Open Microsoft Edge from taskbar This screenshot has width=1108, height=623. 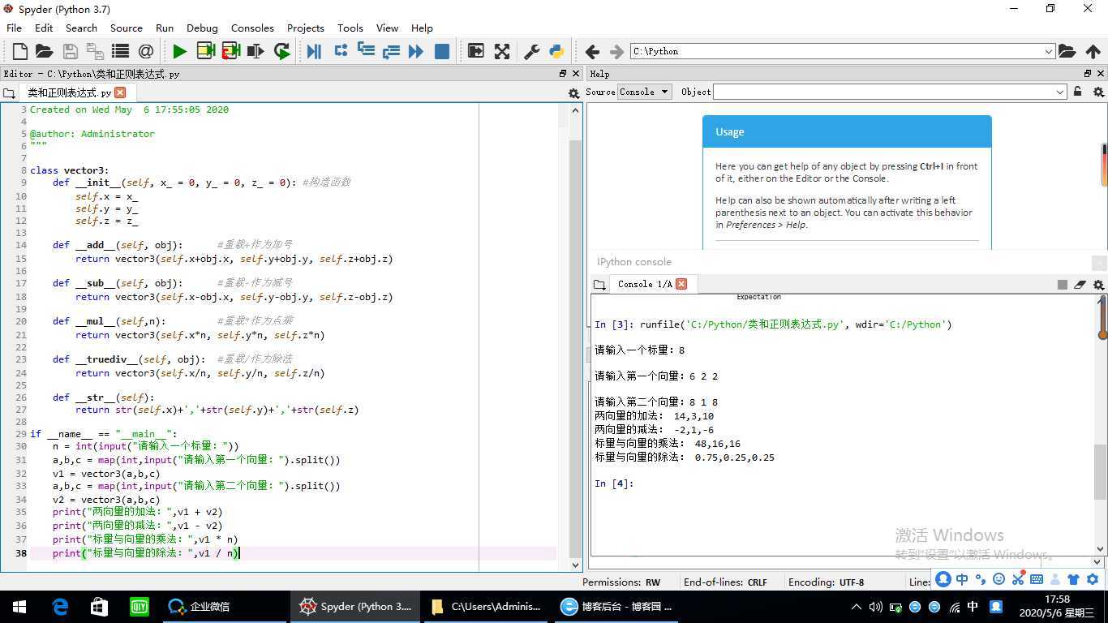tap(60, 606)
